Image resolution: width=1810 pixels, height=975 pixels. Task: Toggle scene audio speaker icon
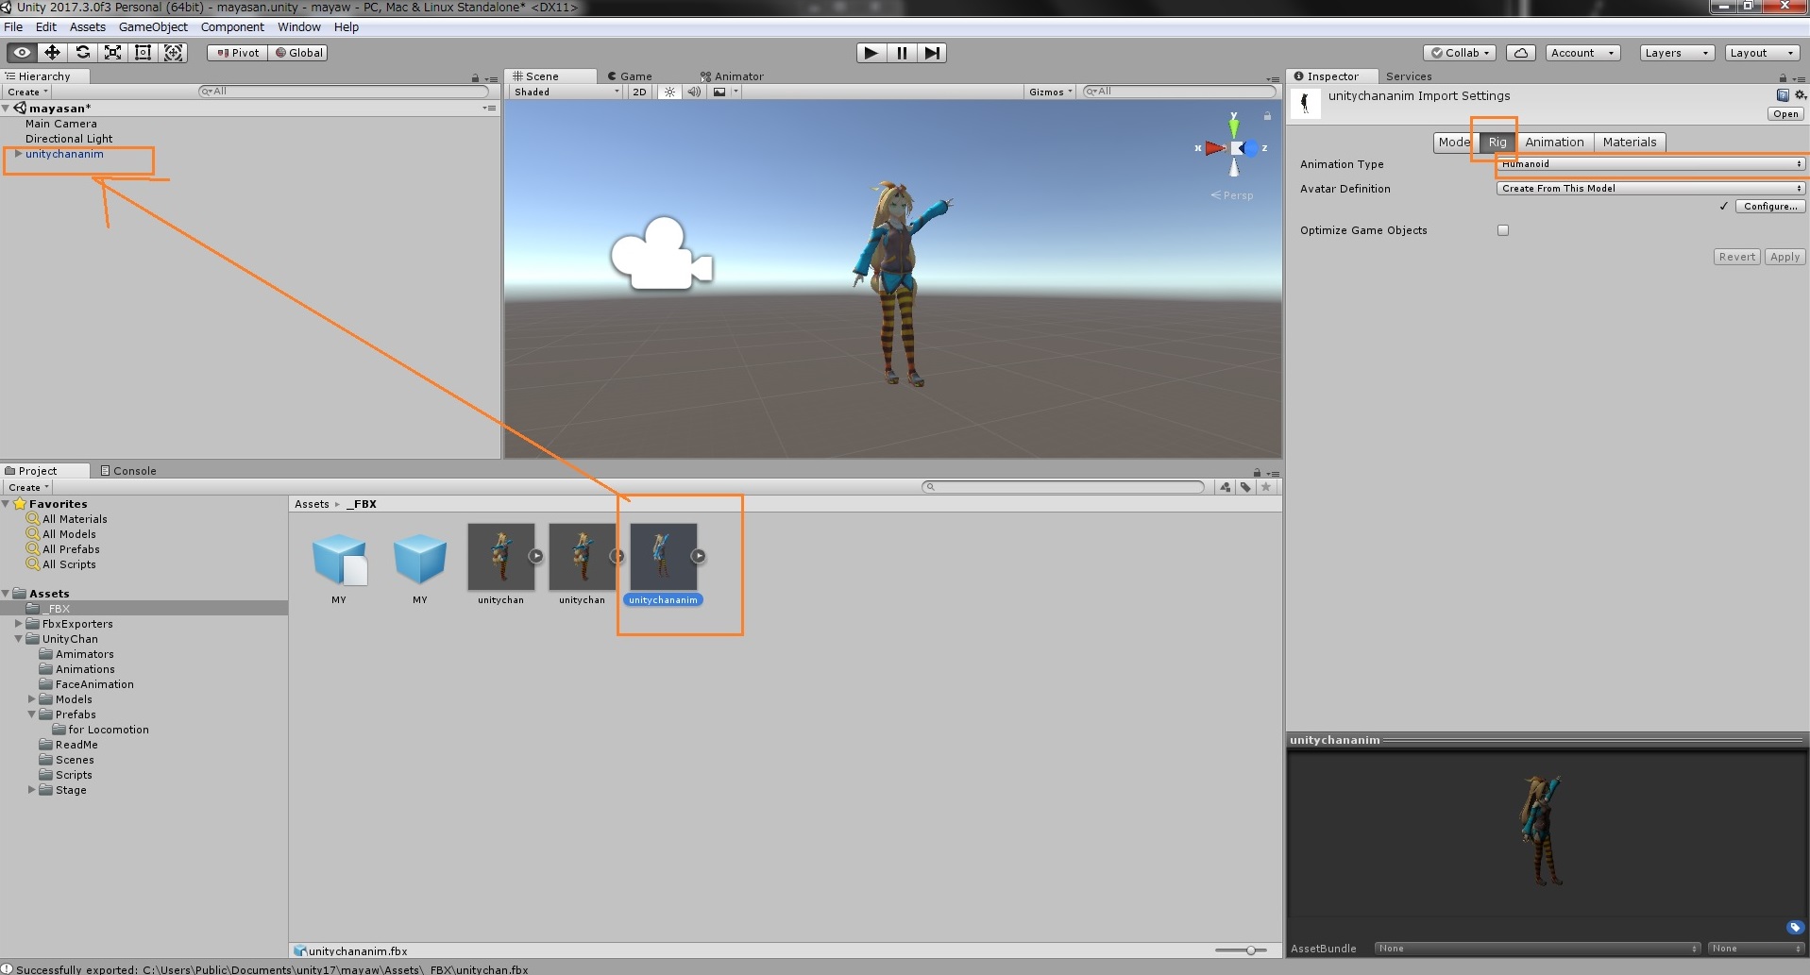[694, 92]
